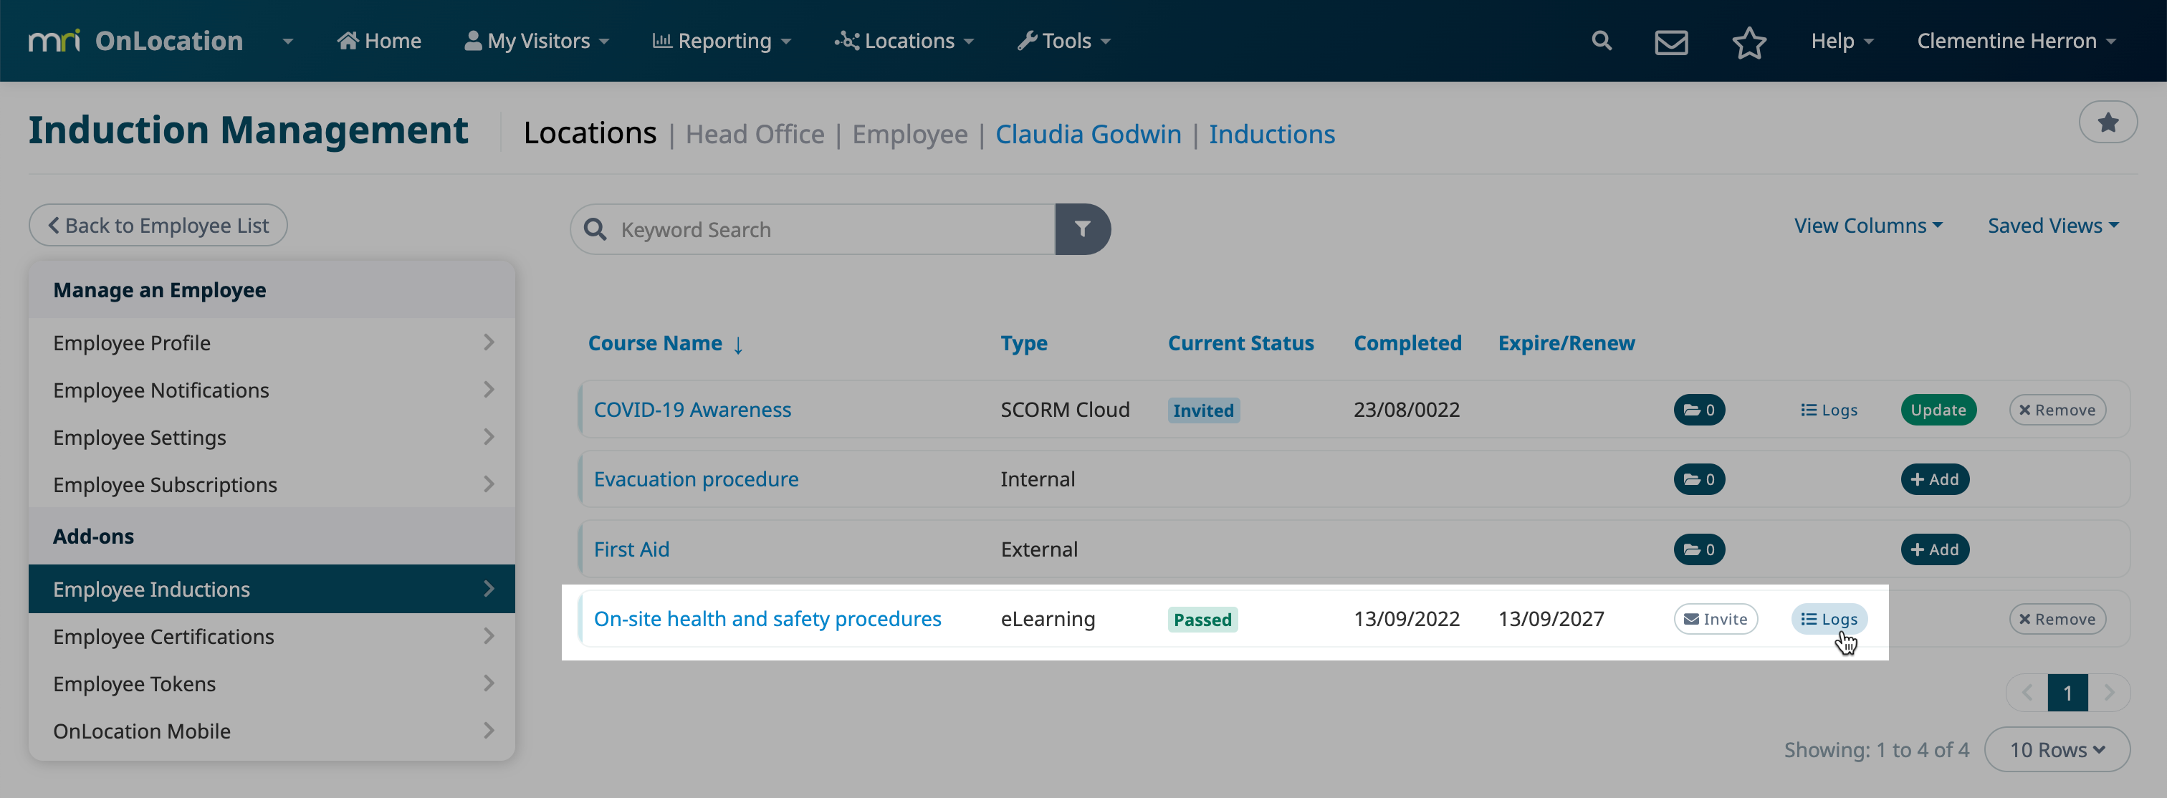Screen dimensions: 2167x798
Task: Open Logs for COVID-19 Awareness
Action: click(x=1828, y=410)
